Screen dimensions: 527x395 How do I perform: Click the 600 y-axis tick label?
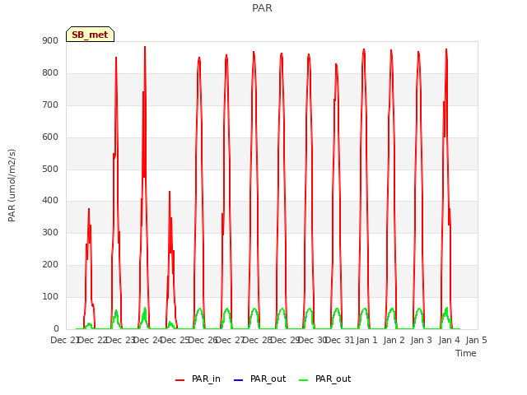point(50,137)
